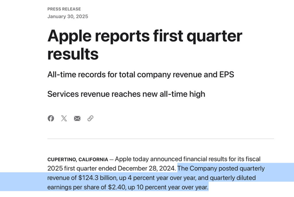Click the 'All-time records' subheading

pyautogui.click(x=140, y=74)
